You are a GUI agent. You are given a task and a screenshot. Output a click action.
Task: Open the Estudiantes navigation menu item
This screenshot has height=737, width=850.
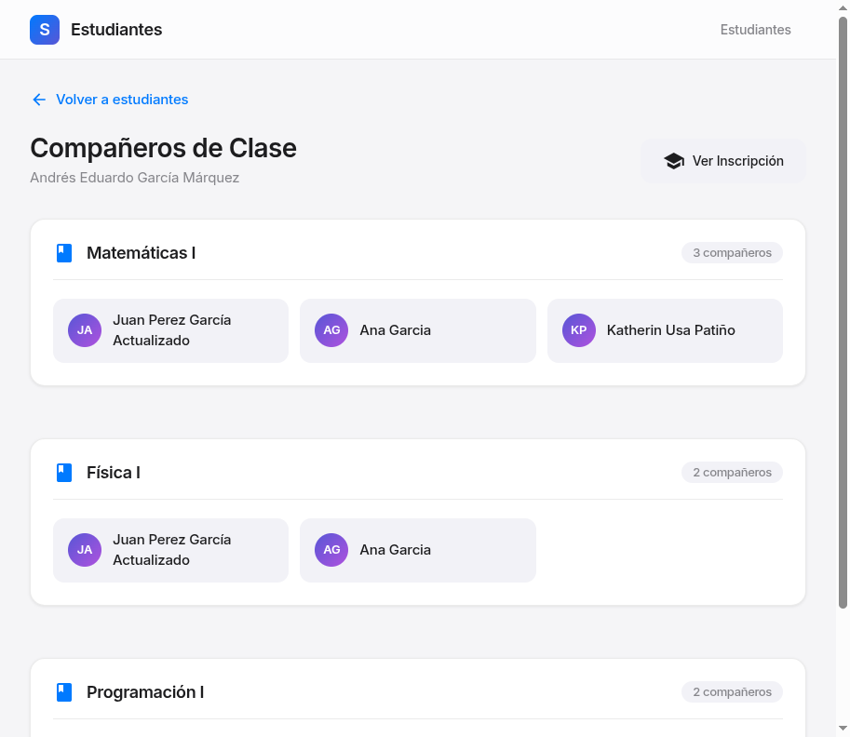[755, 30]
